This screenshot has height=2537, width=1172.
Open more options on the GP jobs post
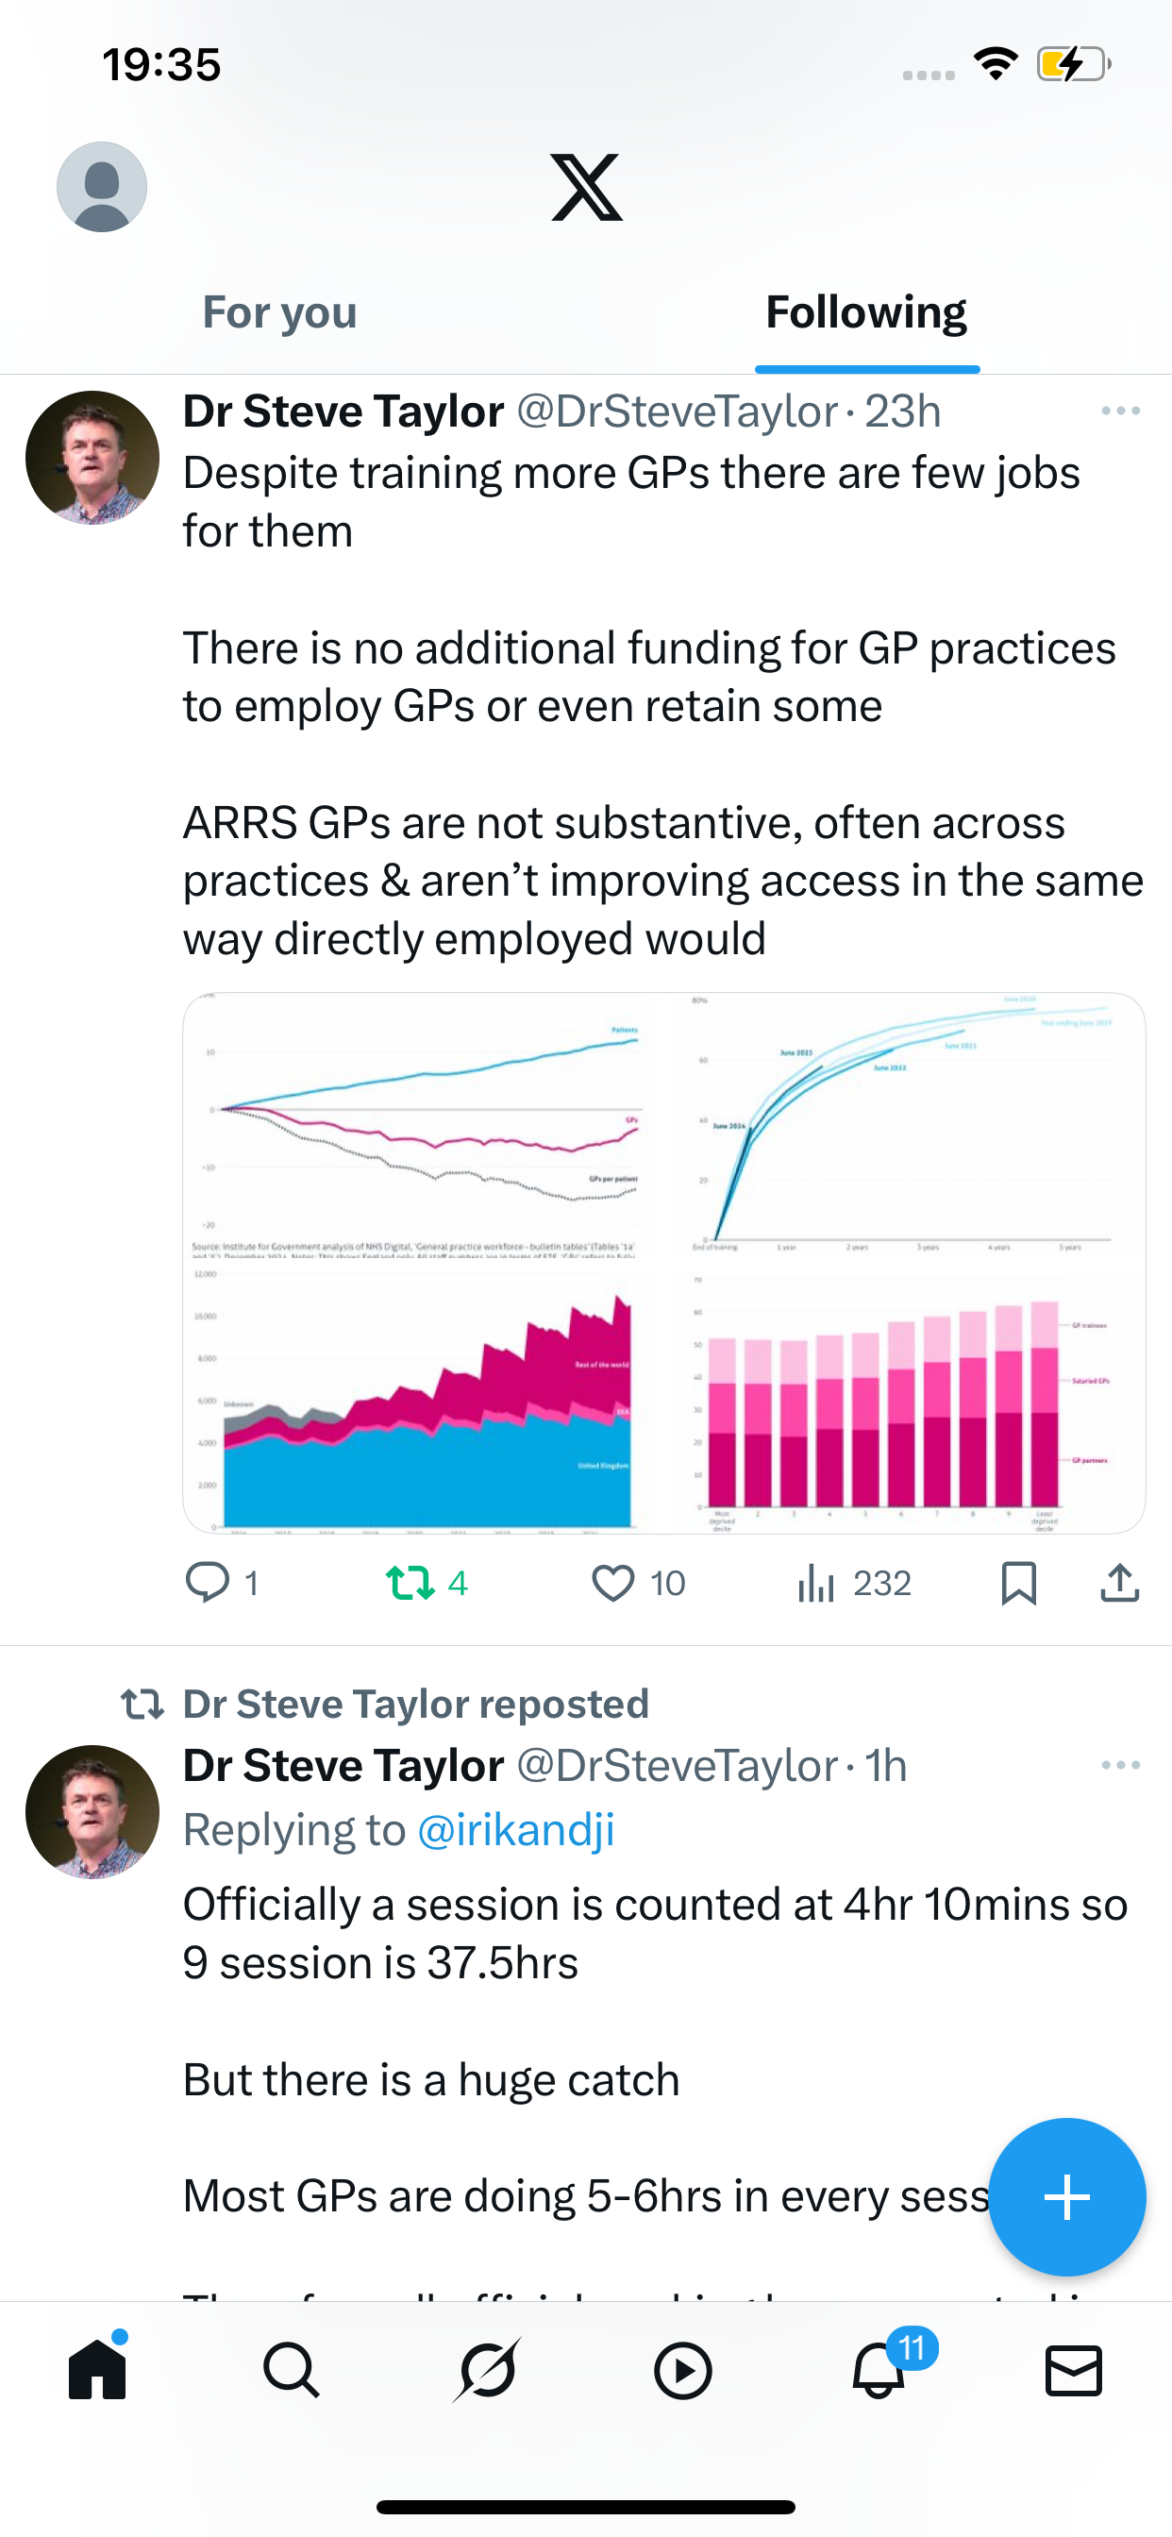[x=1120, y=411]
